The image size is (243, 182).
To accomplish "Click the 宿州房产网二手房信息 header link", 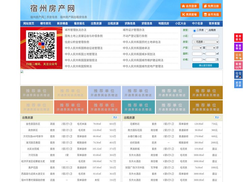I will click(44, 17).
